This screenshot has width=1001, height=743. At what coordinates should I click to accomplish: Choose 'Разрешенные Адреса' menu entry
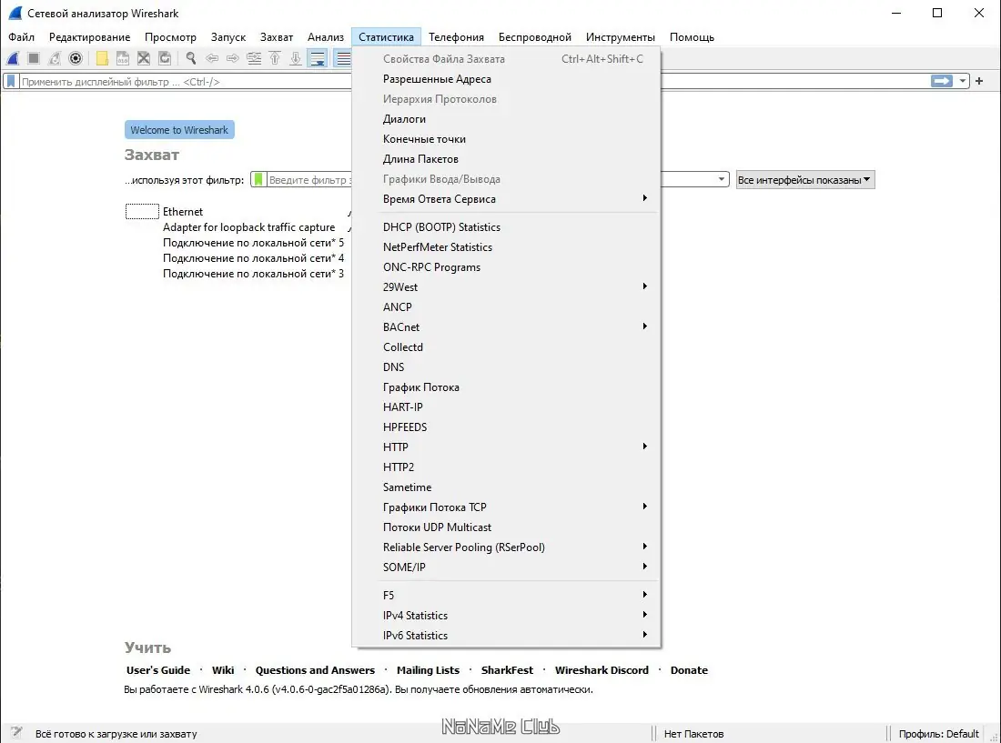click(506, 79)
